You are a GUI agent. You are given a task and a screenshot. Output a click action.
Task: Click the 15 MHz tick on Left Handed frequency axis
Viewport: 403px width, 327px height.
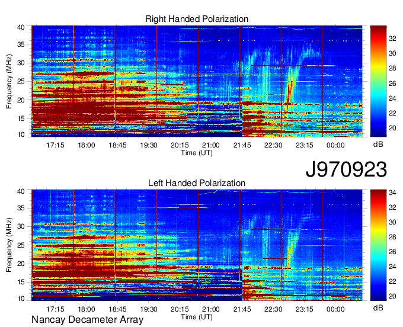[21, 283]
